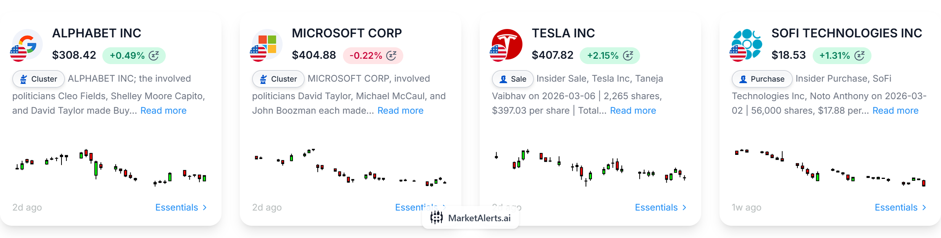Click the SoFi Technologies logo icon
The width and height of the screenshot is (941, 238).
(x=747, y=44)
